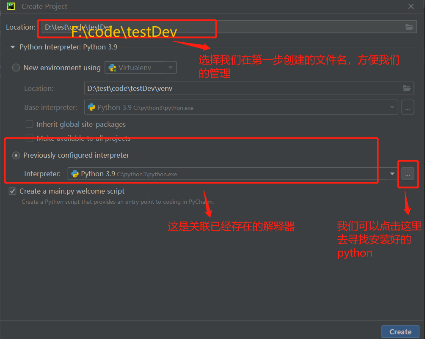
Task: Click Python icon in Base interpreter field
Action: coord(91,107)
